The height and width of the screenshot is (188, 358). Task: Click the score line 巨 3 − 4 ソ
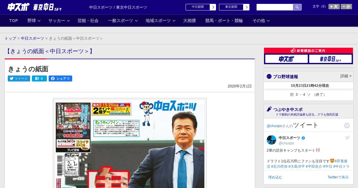(x=308, y=95)
